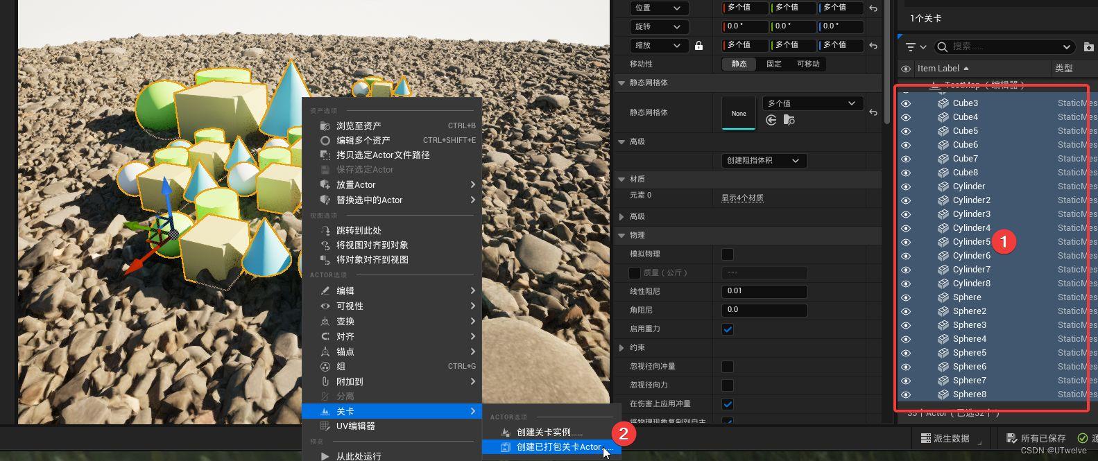Open the UV Editor (UV编辑器) menu item
This screenshot has width=1098, height=461.
tap(392, 426)
